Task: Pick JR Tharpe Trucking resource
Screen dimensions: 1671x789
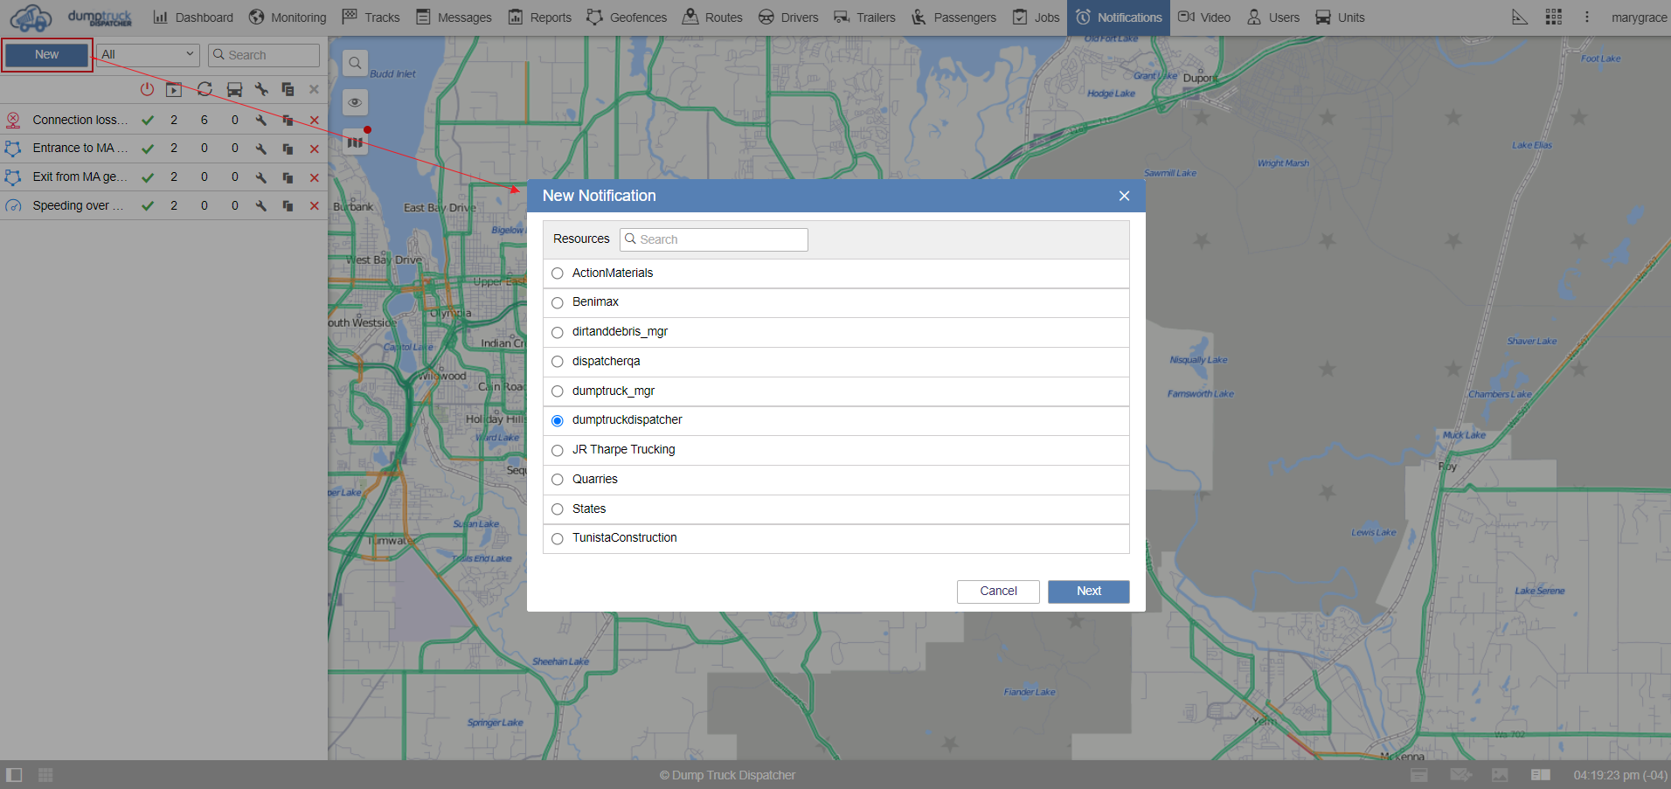Action: coord(558,450)
